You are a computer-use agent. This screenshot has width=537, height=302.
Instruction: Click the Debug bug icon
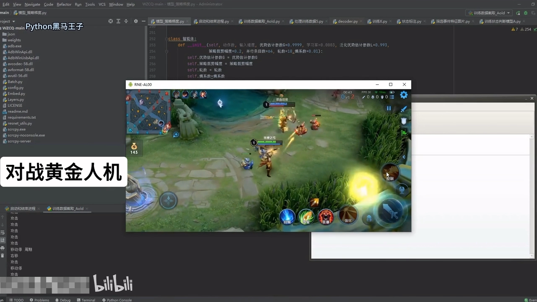526,13
